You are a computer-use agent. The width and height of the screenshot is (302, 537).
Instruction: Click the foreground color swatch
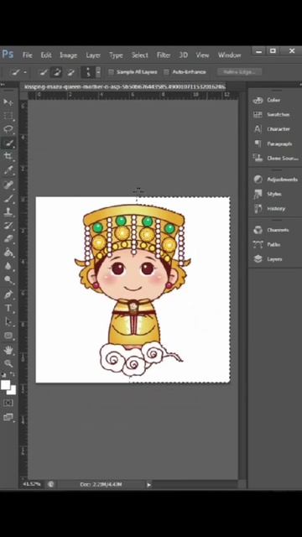point(5,385)
